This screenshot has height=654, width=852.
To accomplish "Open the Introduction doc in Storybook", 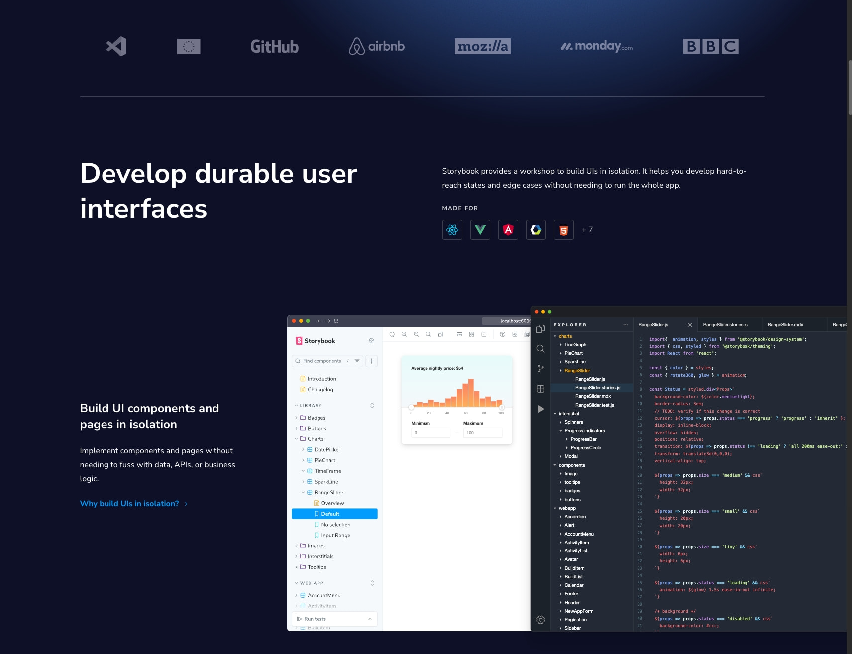I will [318, 379].
